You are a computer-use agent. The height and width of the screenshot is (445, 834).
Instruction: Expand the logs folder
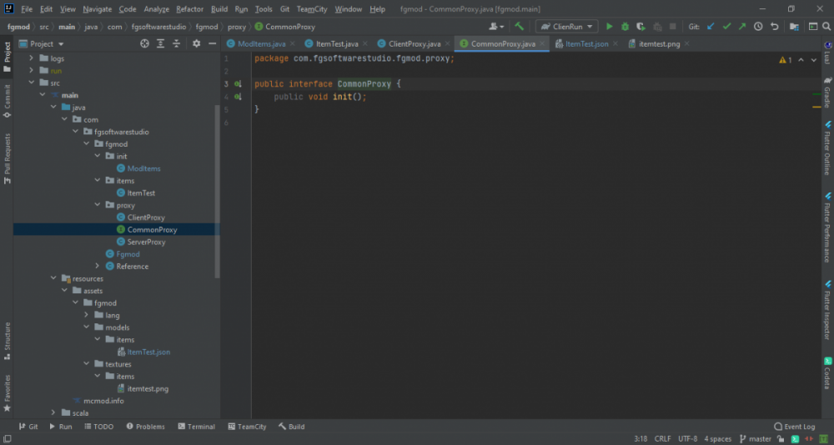click(x=31, y=58)
